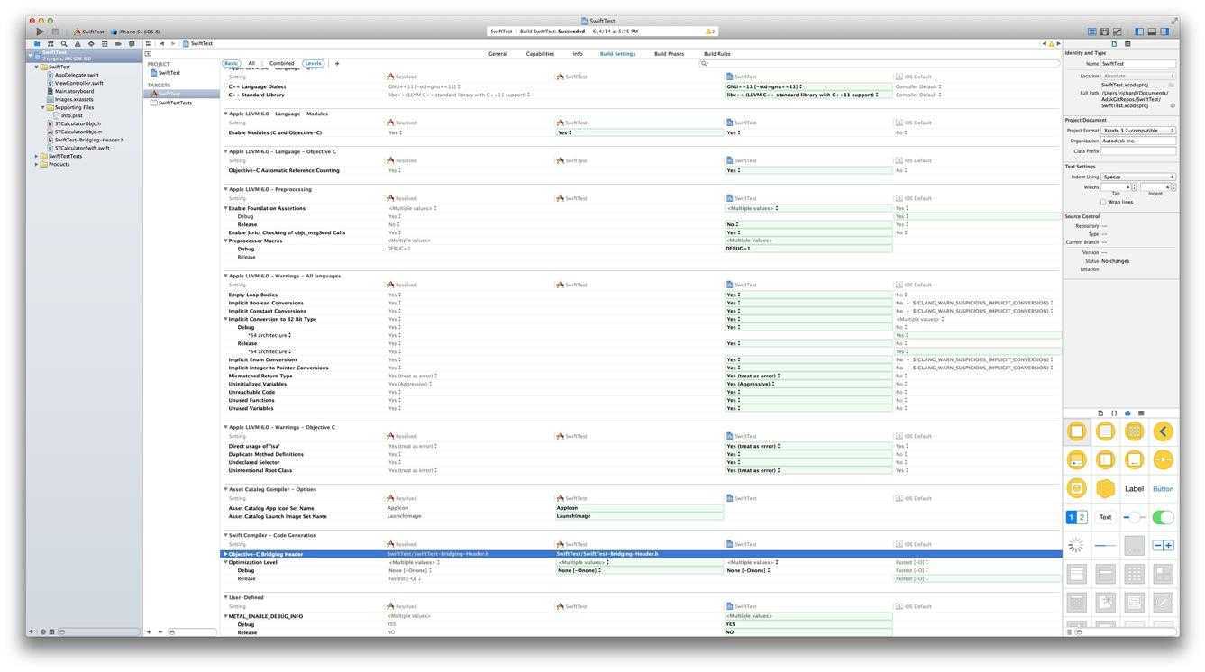Open the Report navigator icon
This screenshot has height=672, width=1205.
tap(132, 43)
